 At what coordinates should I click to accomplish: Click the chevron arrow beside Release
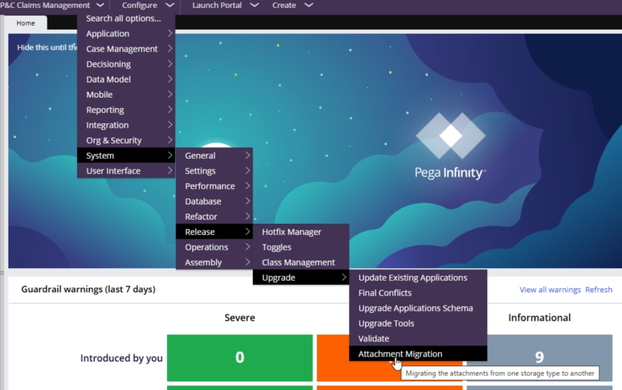pos(248,231)
